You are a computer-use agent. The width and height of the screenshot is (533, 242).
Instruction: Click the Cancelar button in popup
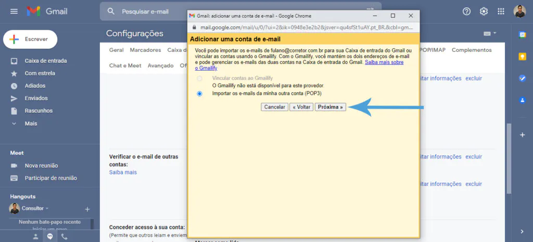[x=275, y=107]
